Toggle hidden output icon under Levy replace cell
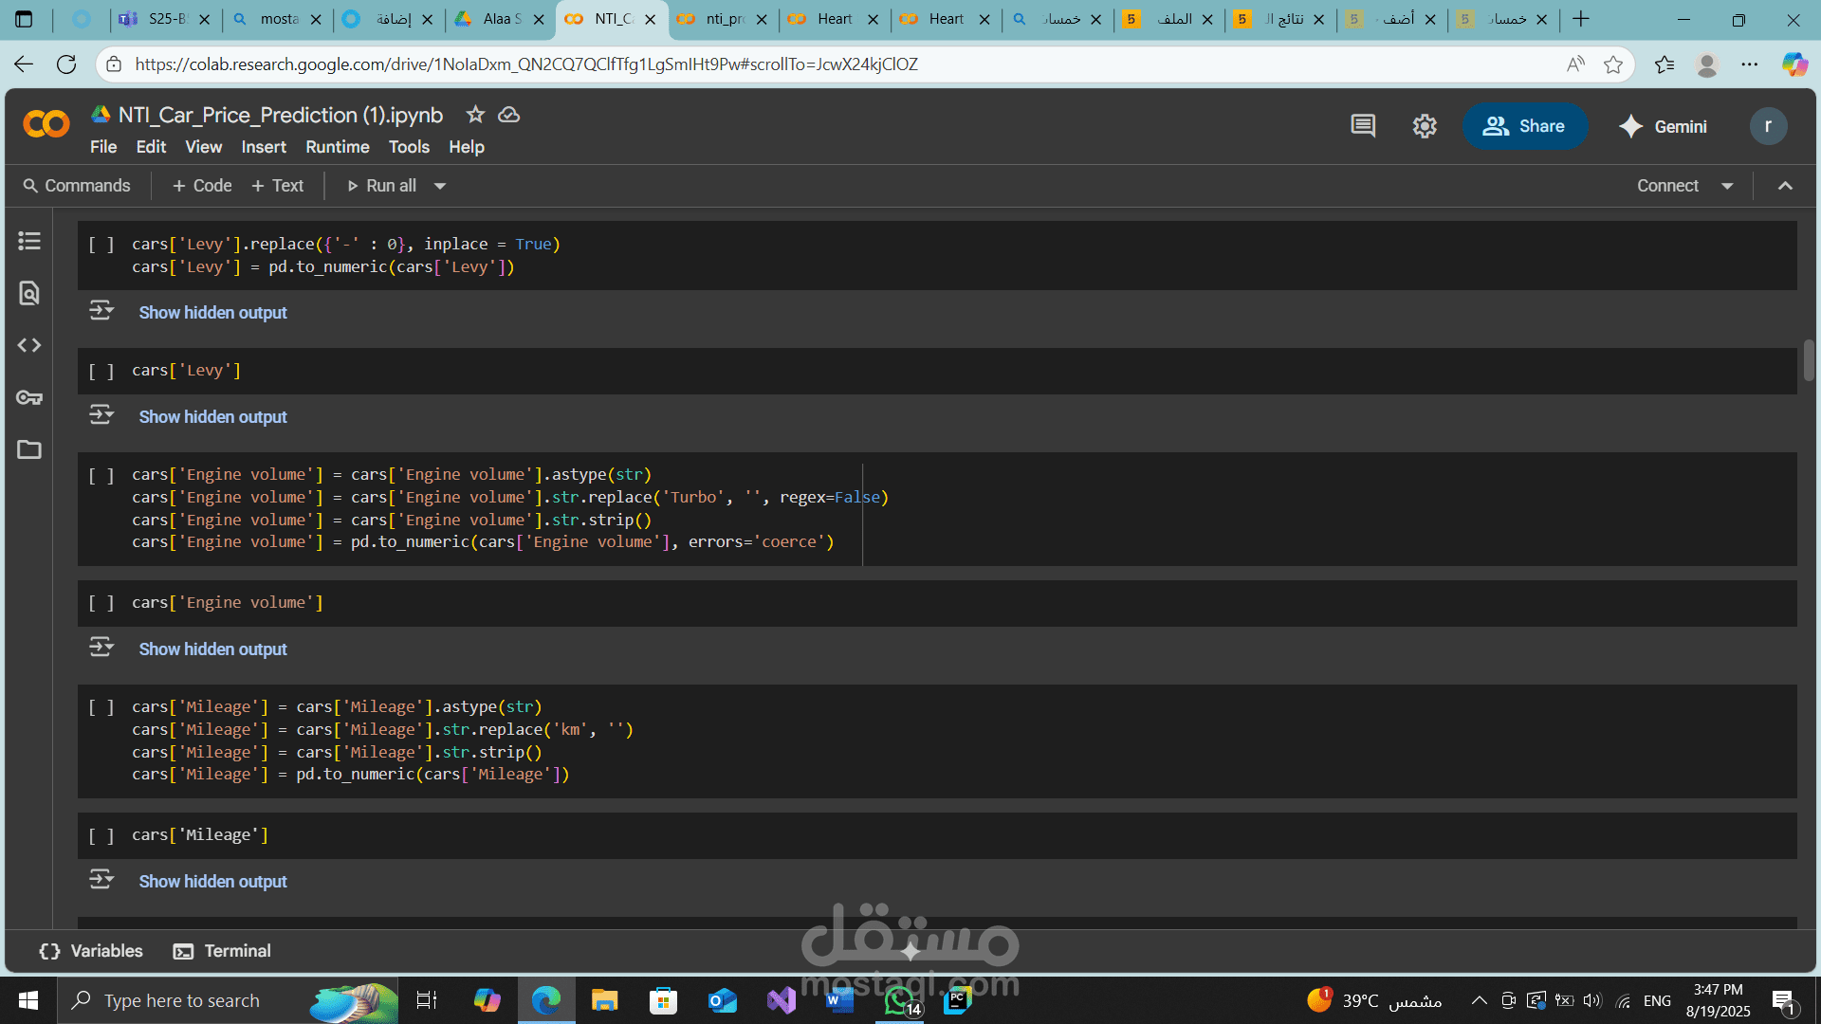The width and height of the screenshot is (1821, 1024). [101, 311]
